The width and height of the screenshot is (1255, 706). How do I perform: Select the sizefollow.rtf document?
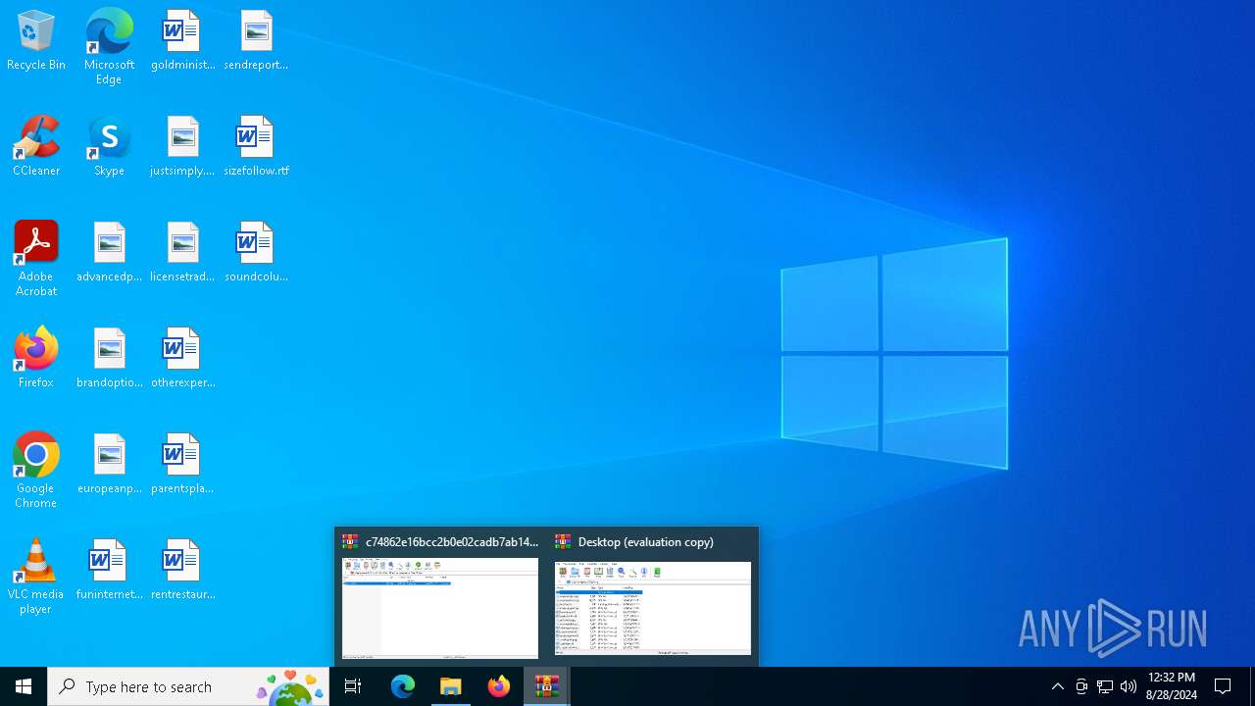tap(256, 147)
